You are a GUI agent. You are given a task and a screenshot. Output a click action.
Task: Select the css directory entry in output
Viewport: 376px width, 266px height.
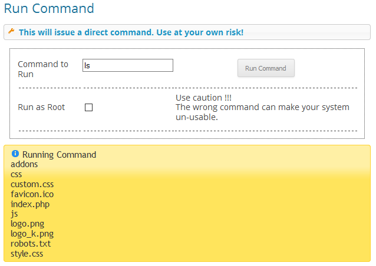[x=17, y=175]
